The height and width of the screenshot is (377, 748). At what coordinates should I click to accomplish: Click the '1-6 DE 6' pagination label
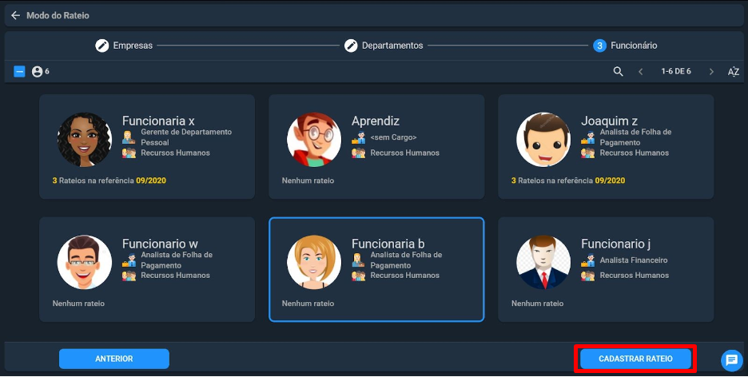tap(676, 72)
